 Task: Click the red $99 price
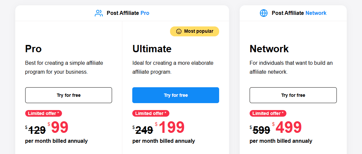(x=58, y=127)
